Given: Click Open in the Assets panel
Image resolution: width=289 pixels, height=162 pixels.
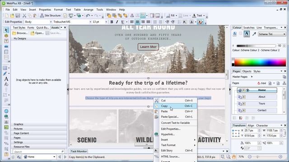Looking at the screenshot, I should pos(37,33).
